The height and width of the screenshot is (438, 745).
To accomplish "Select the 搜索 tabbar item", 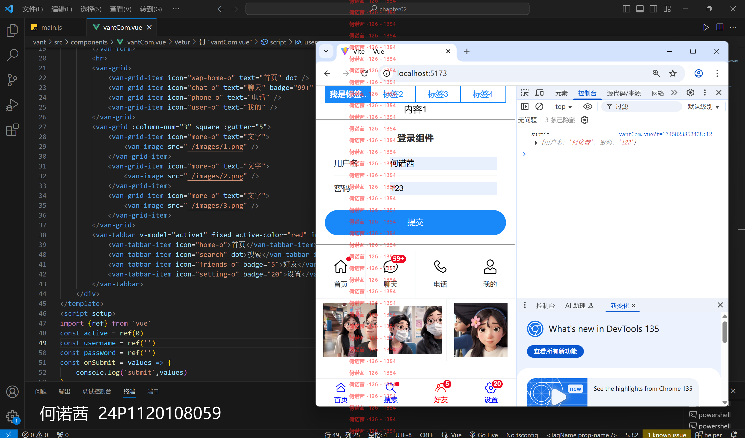I will (391, 393).
